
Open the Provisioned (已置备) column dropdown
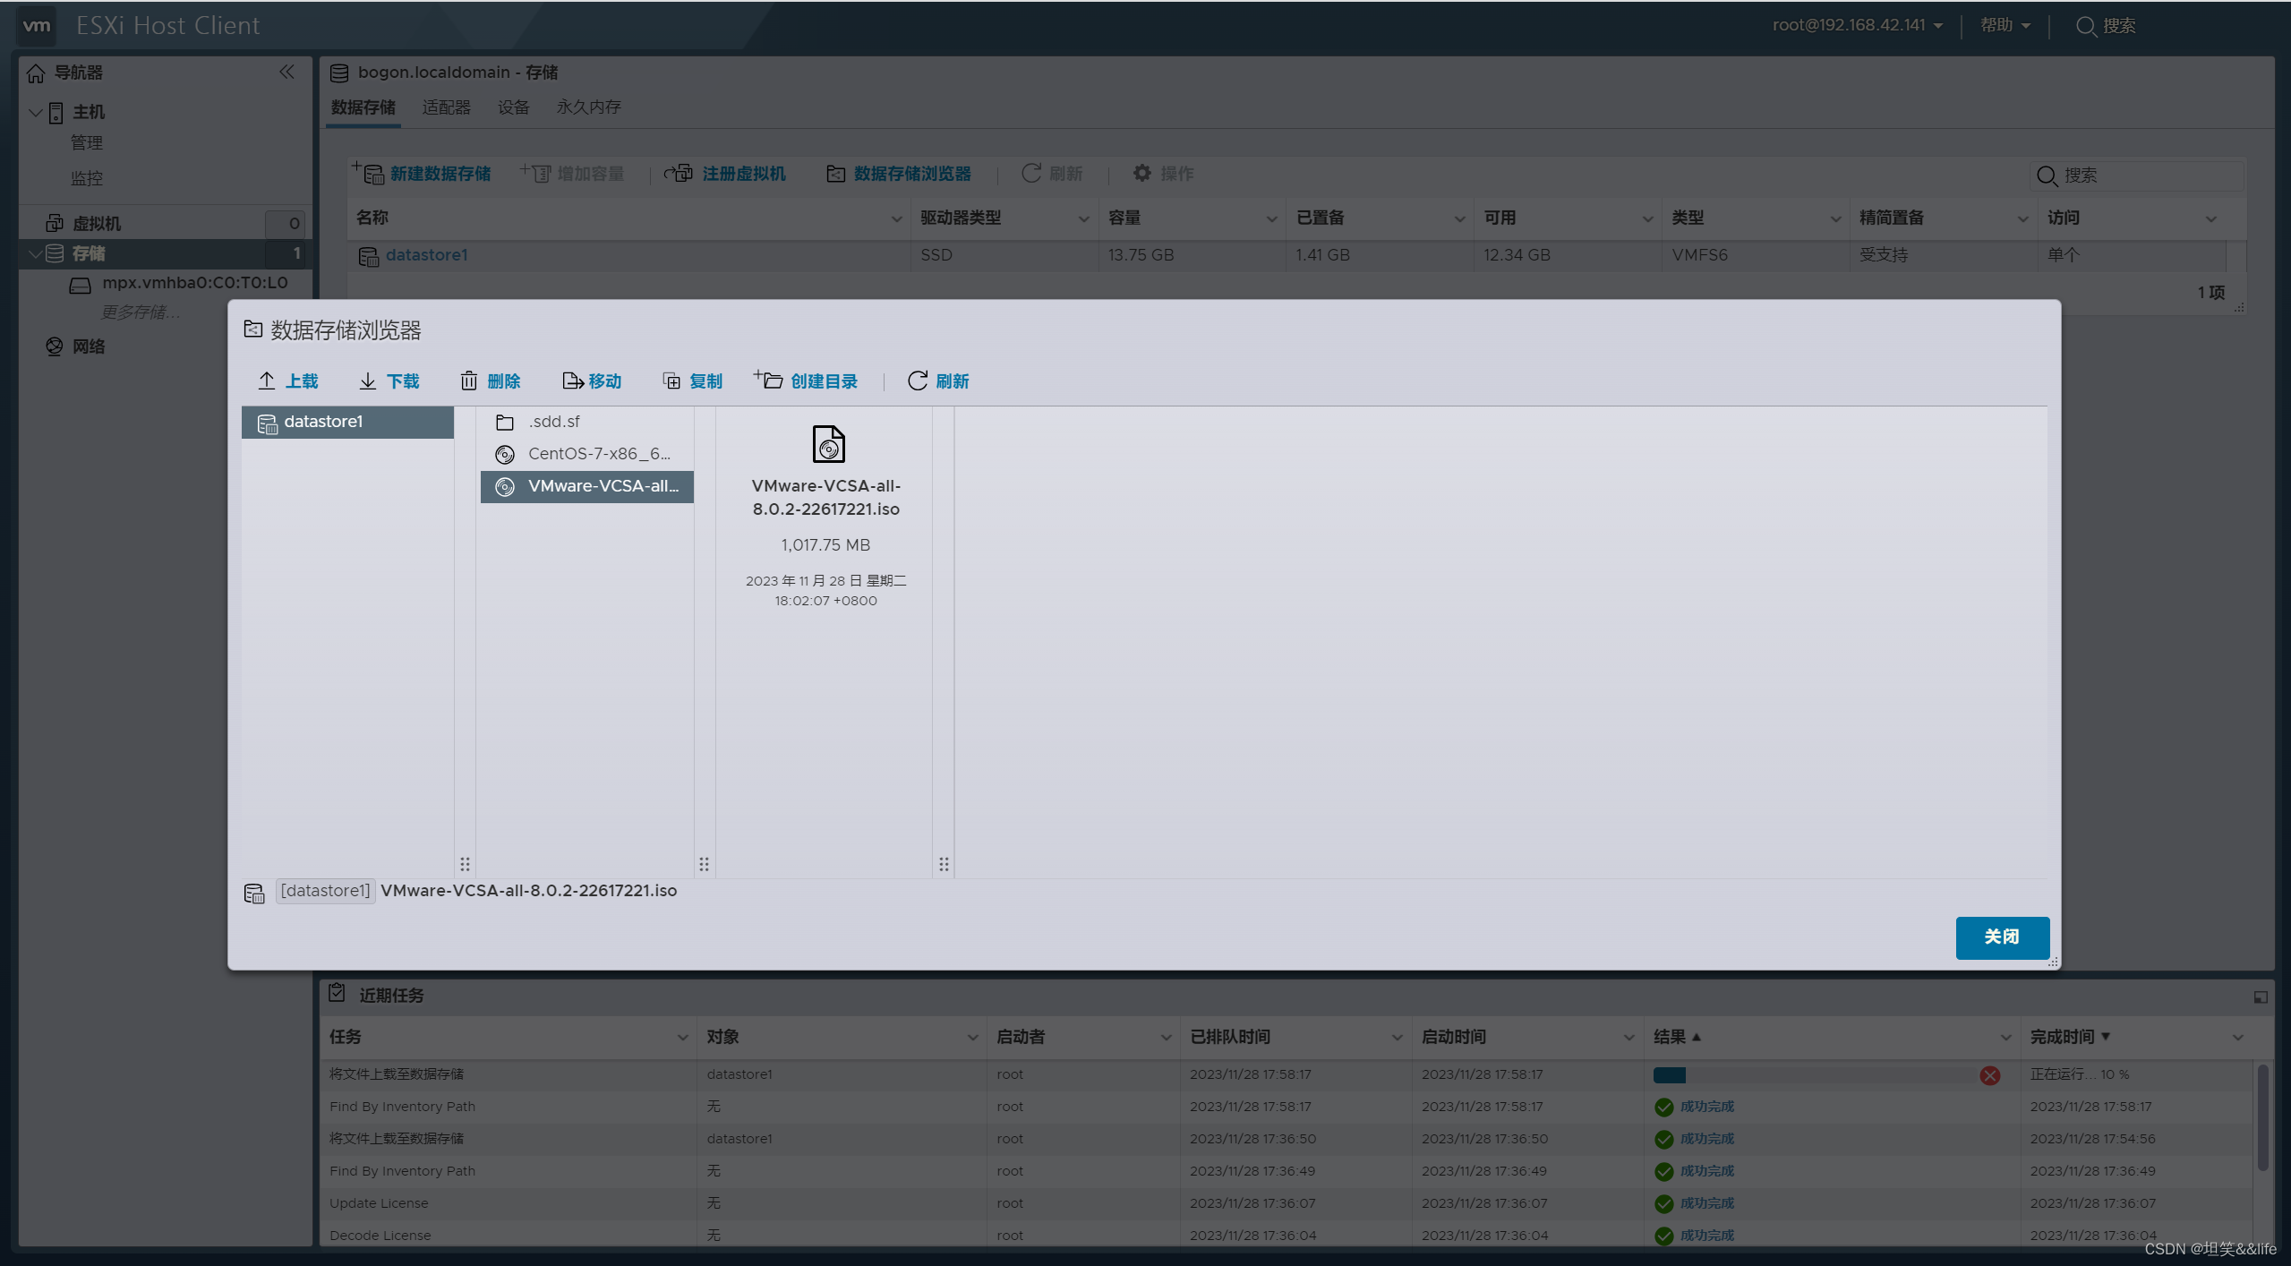pyautogui.click(x=1459, y=219)
